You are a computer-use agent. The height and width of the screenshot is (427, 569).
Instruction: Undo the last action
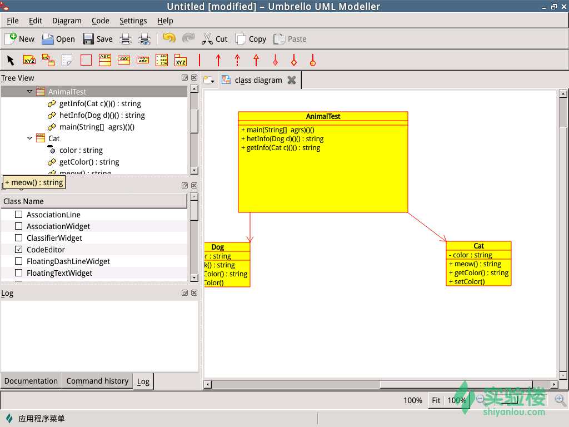(x=169, y=38)
